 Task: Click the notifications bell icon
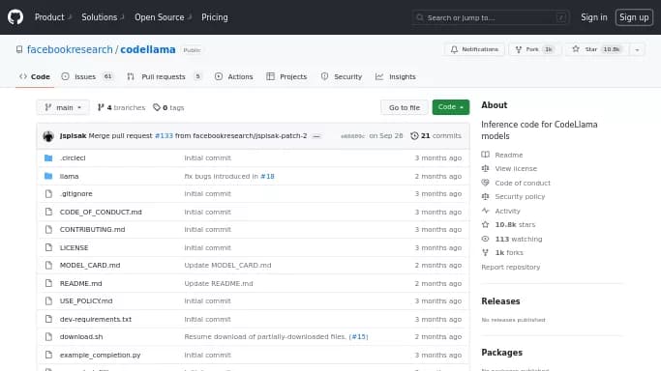[454, 49]
